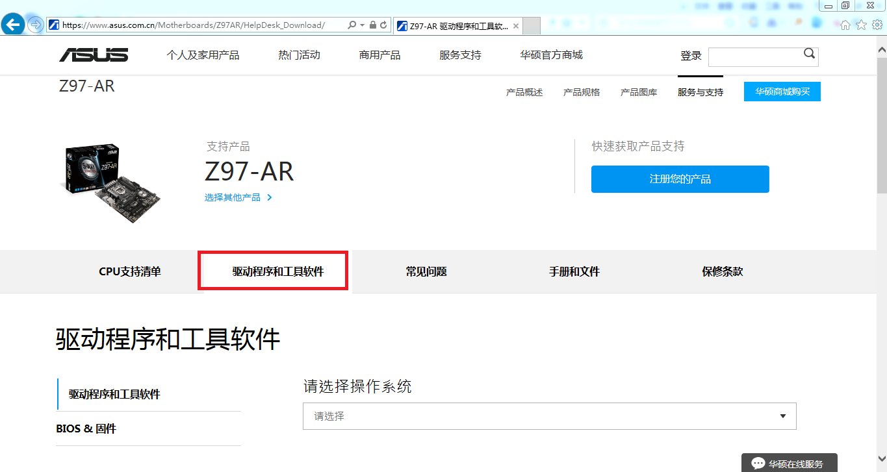The image size is (887, 472).
Task: Click the 登录 login link
Action: coord(691,56)
